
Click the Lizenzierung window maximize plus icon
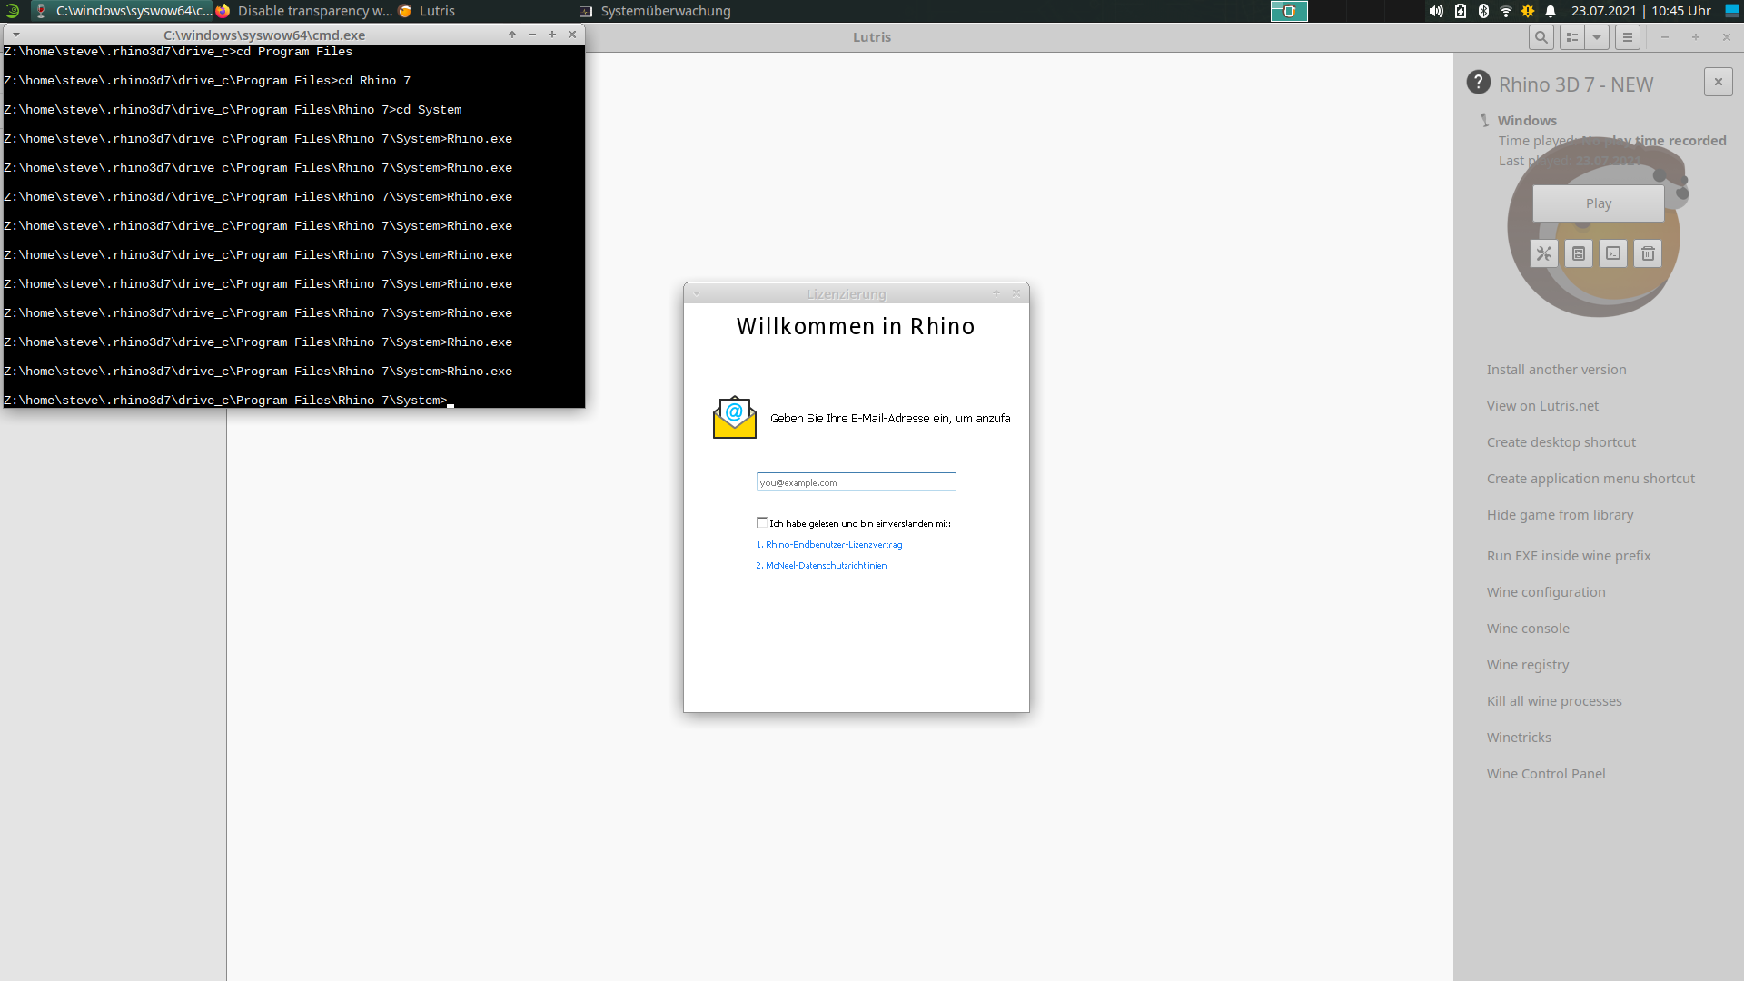996,293
